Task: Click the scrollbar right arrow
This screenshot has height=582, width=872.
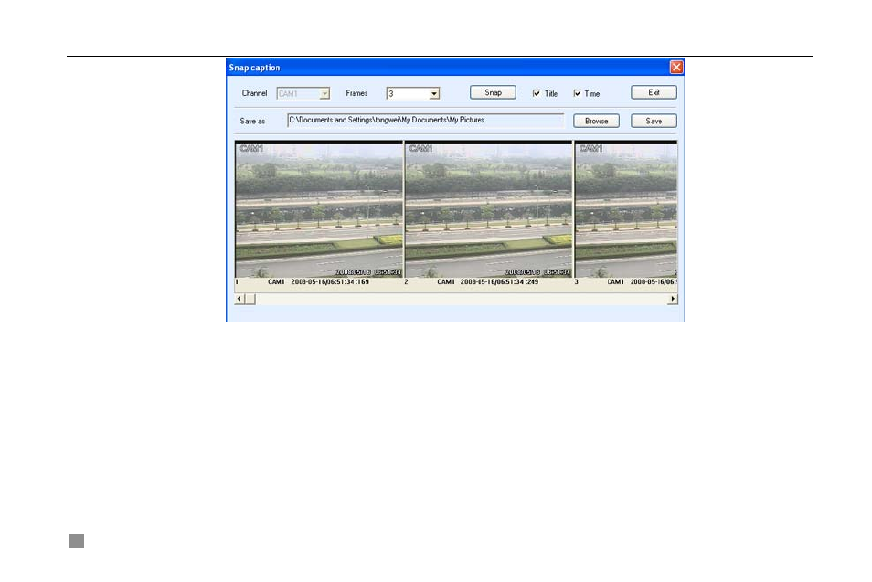Action: pyautogui.click(x=673, y=299)
